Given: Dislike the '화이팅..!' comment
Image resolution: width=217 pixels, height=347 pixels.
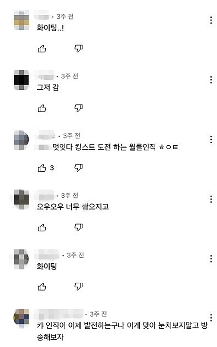Looking at the screenshot, I should point(79,49).
